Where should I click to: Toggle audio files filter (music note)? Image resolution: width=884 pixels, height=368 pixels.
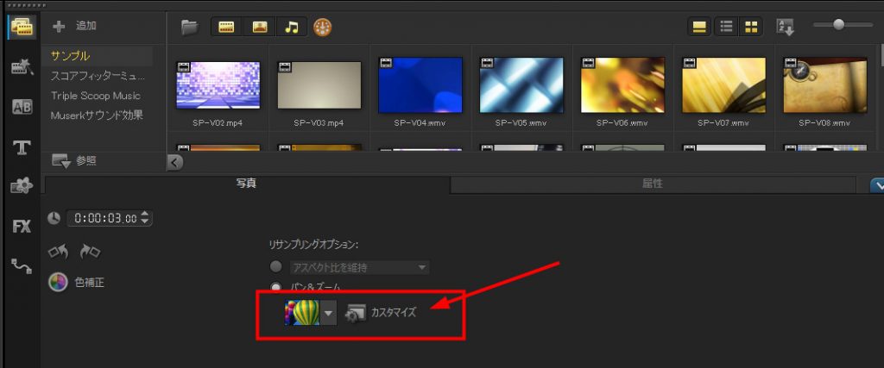point(291,28)
